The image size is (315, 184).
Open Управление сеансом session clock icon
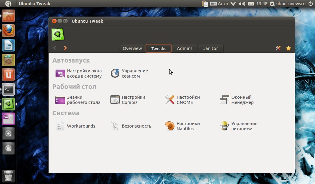[x=115, y=73]
